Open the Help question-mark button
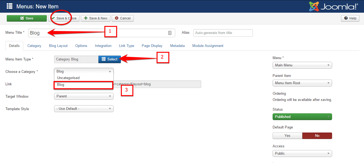 (350, 18)
